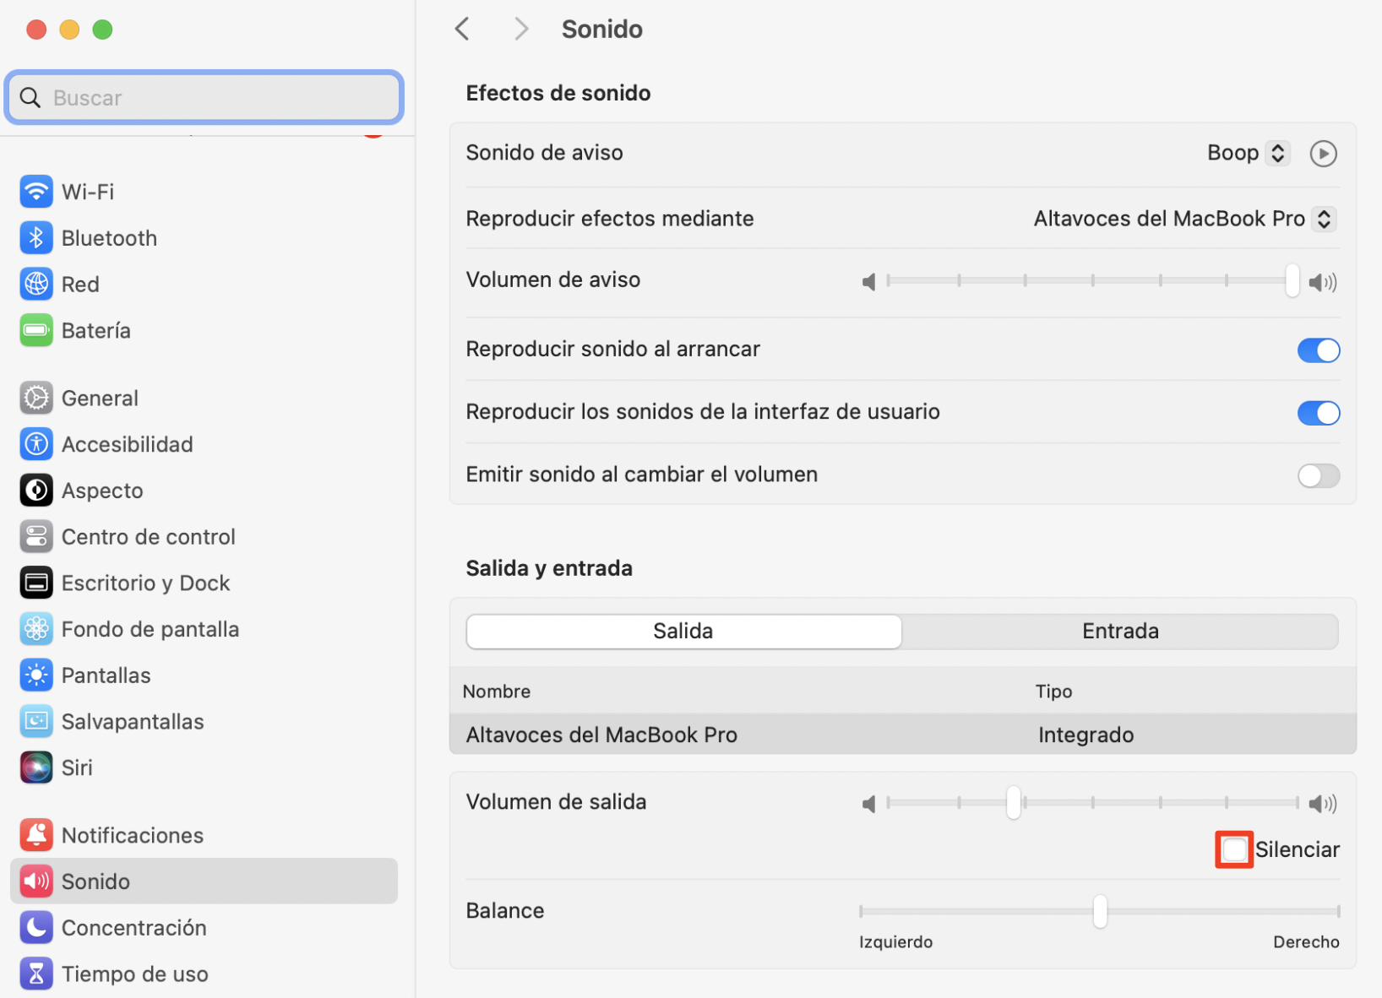The width and height of the screenshot is (1382, 998).
Task: Open Wi-Fi settings via its icon
Action: click(36, 192)
